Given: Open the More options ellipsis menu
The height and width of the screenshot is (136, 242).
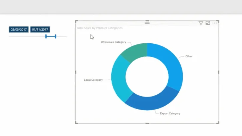Looking at the screenshot, I should point(215,23).
